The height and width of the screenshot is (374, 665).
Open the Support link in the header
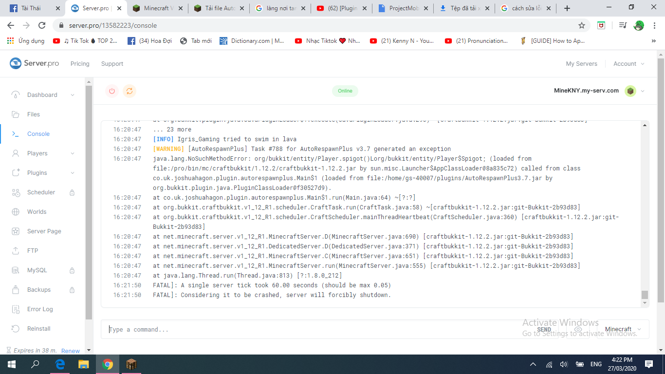click(x=112, y=64)
